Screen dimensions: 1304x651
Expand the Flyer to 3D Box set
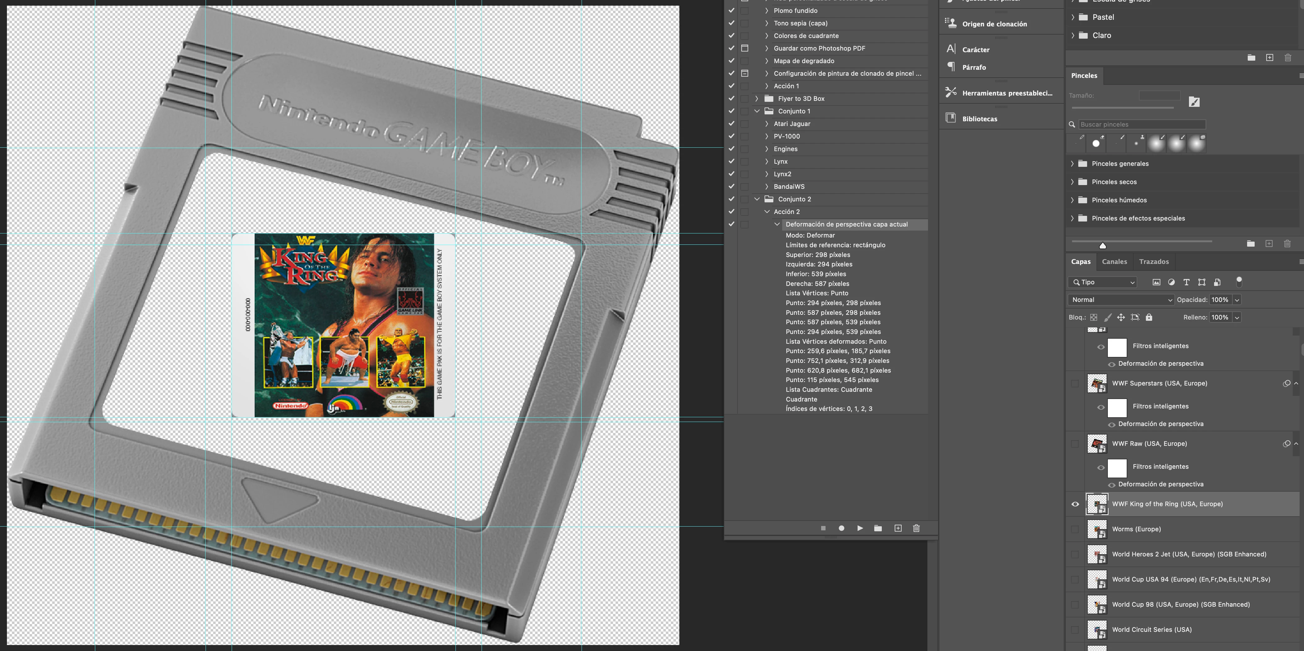pyautogui.click(x=757, y=99)
